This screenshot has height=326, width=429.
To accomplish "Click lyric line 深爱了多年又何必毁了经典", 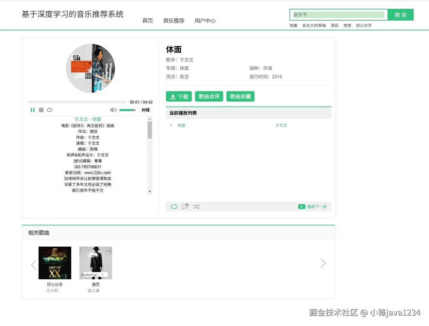I will (x=88, y=185).
